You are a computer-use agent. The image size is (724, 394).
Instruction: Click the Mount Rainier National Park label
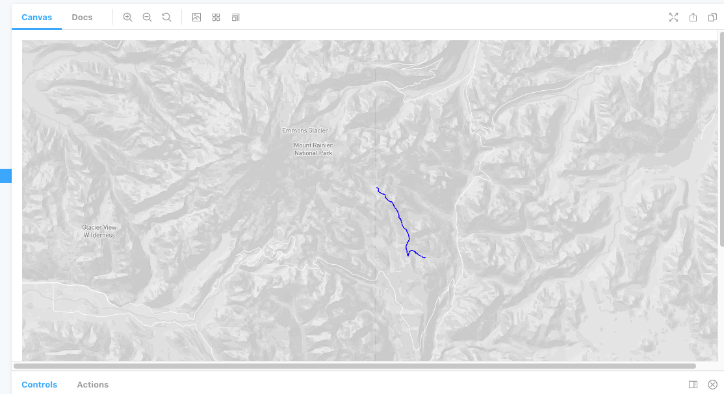[x=313, y=149]
